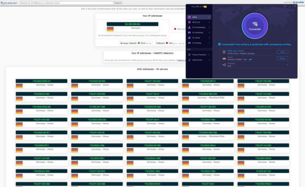The width and height of the screenshot is (305, 187).
Task: Click the detected IP address bar above Germany
Action: click(132, 24)
